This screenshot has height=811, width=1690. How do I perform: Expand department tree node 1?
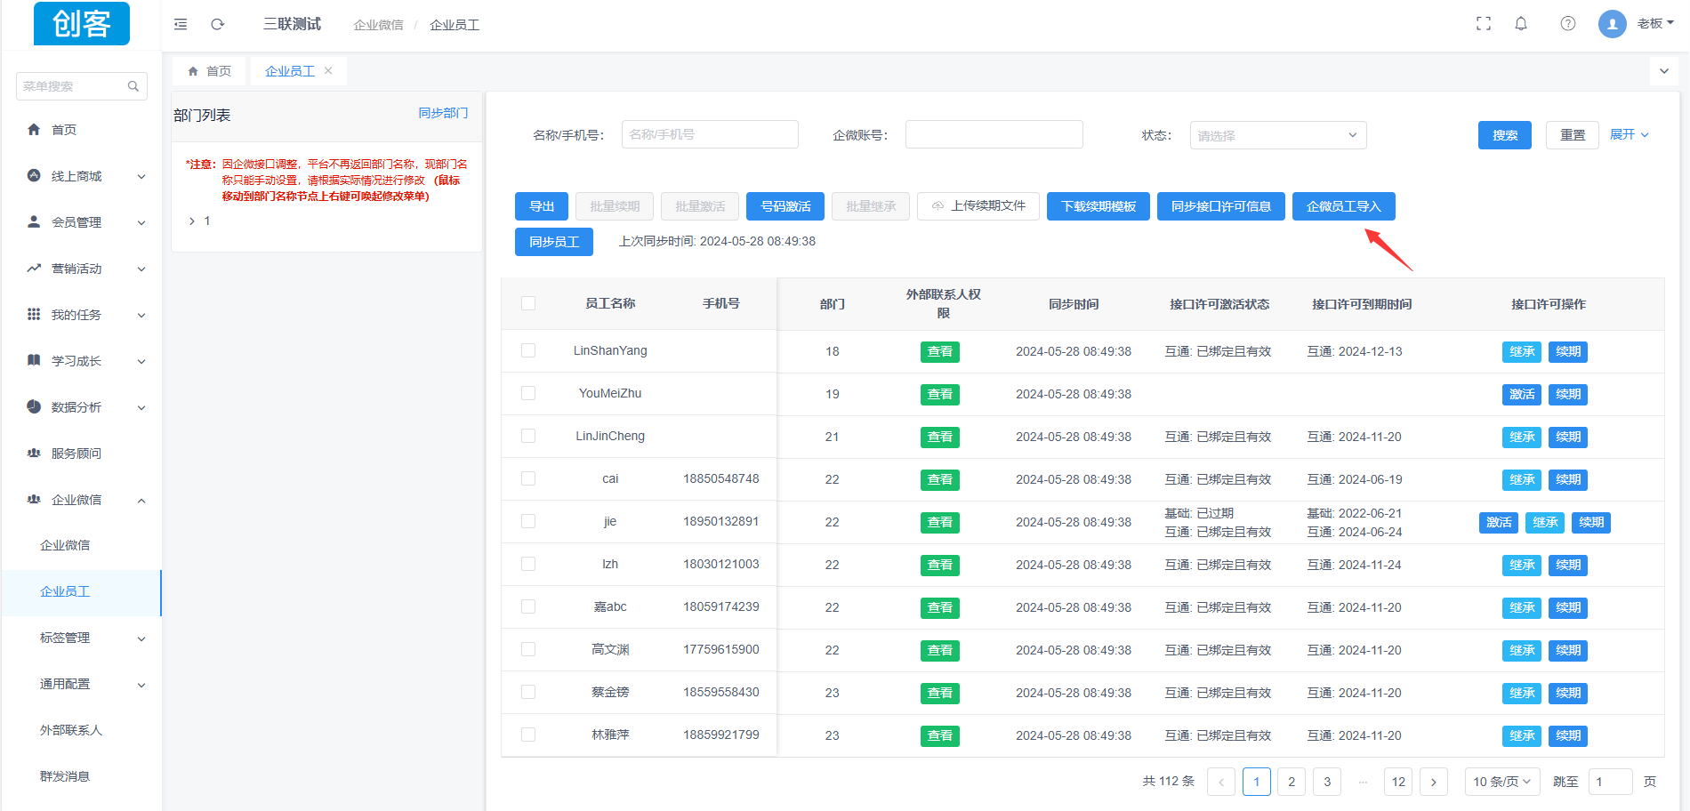pyautogui.click(x=192, y=221)
